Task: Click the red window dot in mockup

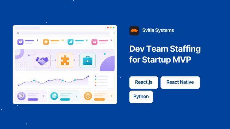Action: (x=108, y=28)
